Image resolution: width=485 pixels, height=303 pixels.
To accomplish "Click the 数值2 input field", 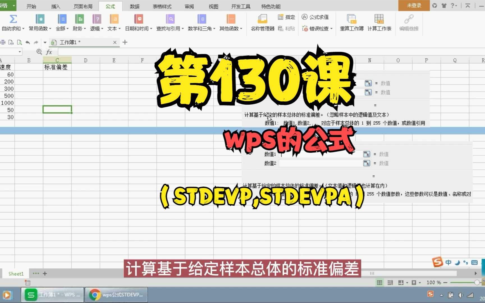I will click(x=321, y=163).
